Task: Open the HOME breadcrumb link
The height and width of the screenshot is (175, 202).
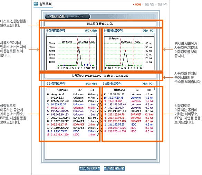Action: pos(138,4)
